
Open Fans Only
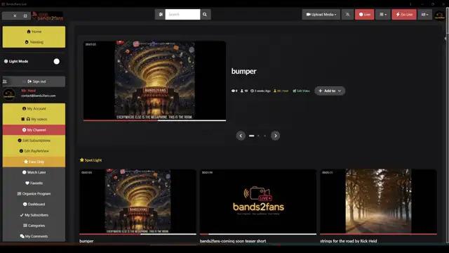(x=34, y=162)
